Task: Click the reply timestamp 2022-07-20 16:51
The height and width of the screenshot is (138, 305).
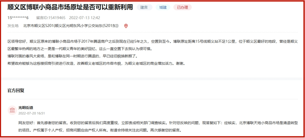Action: [32, 113]
